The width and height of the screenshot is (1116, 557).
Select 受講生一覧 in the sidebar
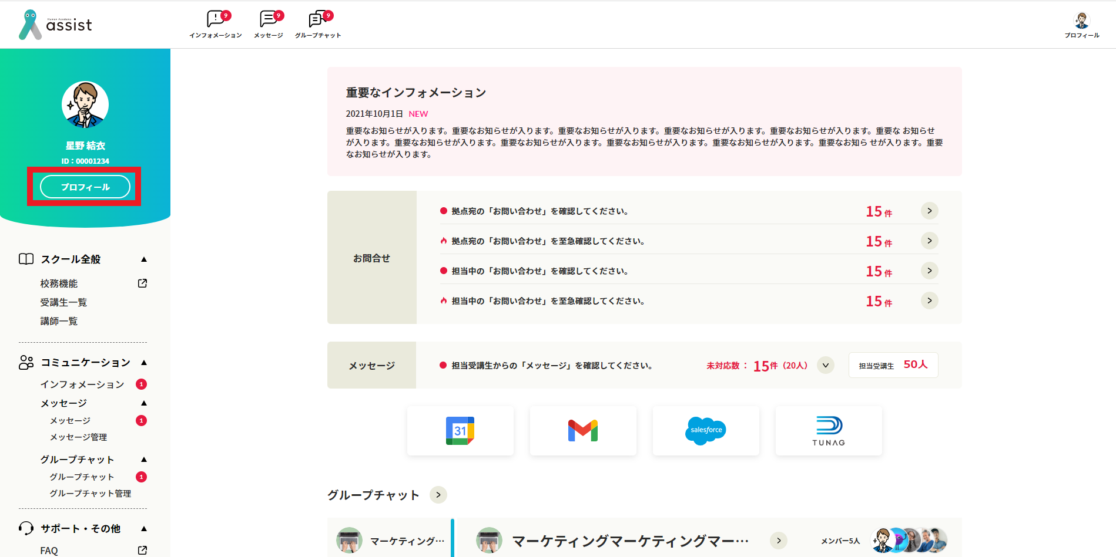pos(63,302)
